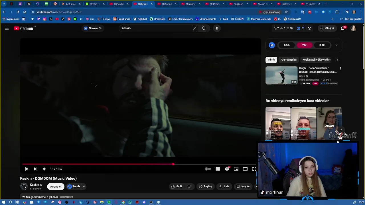
Task: Expand the Remix dropdown arrow
Action: 84,186
